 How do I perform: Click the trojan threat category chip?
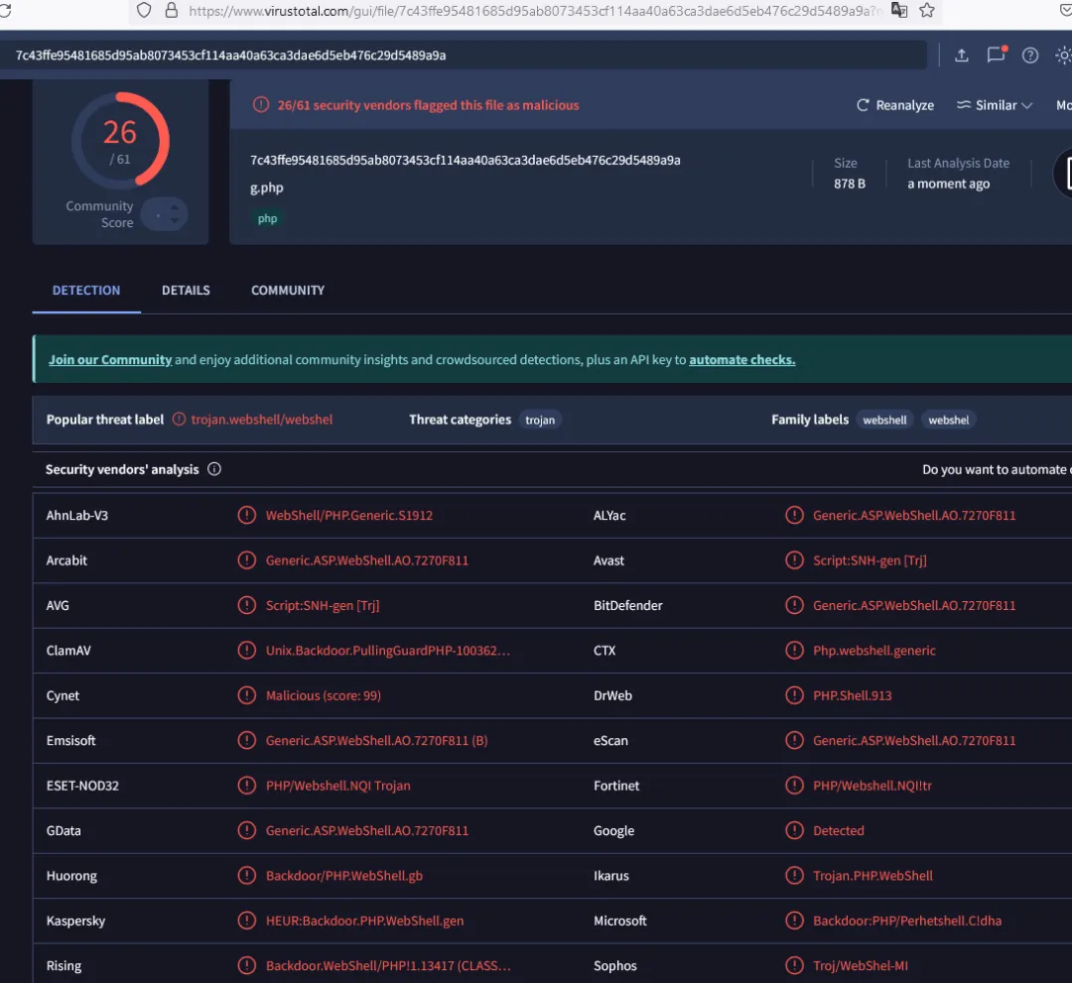point(540,421)
